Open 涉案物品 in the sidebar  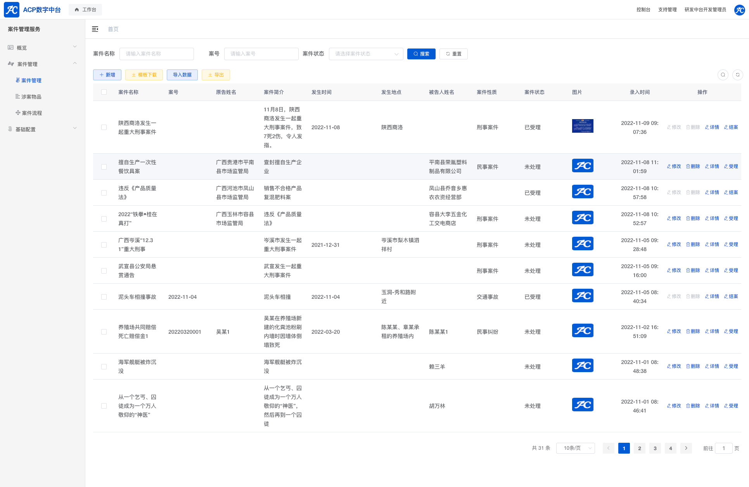point(31,97)
